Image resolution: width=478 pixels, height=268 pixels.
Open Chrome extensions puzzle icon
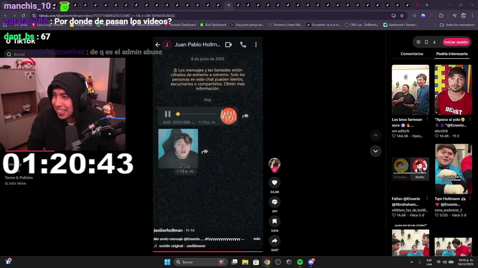441,16
